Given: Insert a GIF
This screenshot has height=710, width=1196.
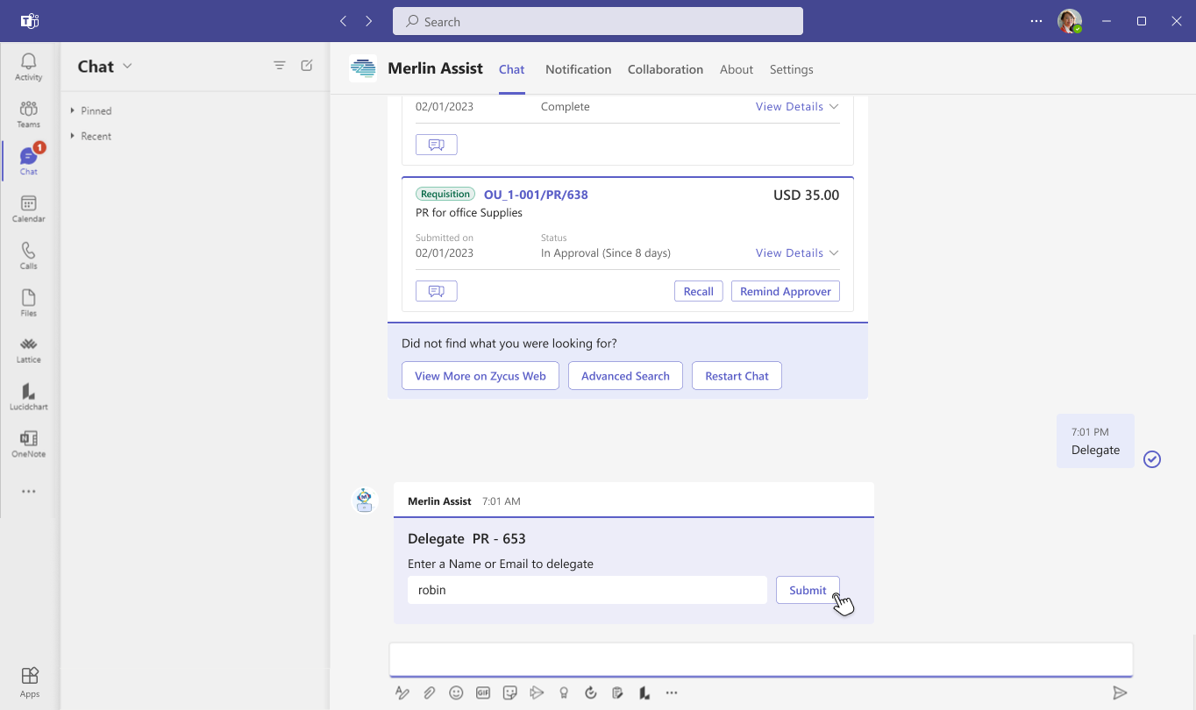Looking at the screenshot, I should tap(482, 692).
